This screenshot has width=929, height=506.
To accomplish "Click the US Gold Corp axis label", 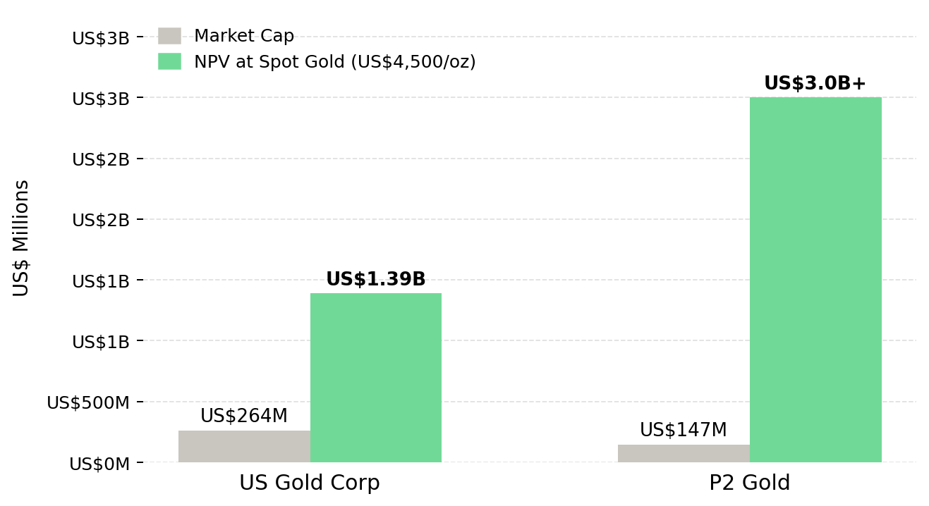I will tap(310, 483).
